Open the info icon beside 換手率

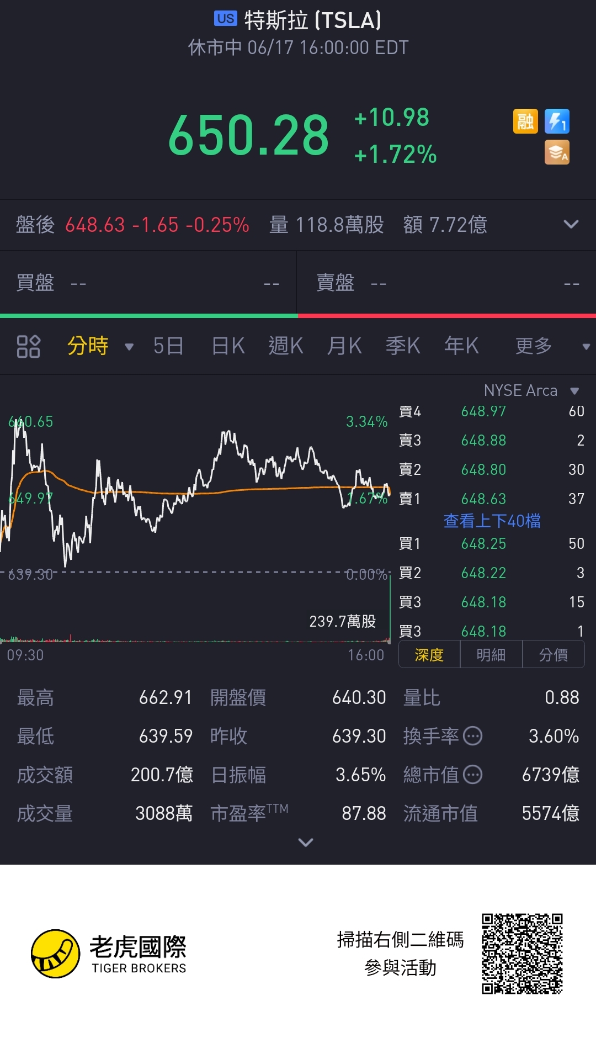472,736
